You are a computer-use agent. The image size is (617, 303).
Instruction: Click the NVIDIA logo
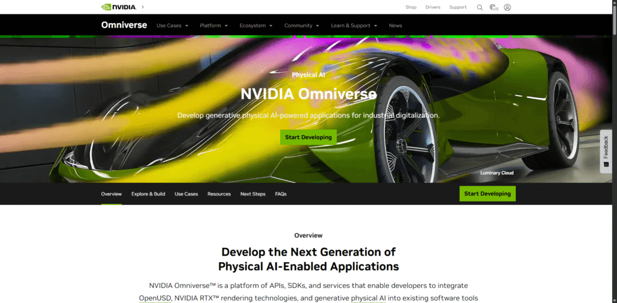point(119,7)
